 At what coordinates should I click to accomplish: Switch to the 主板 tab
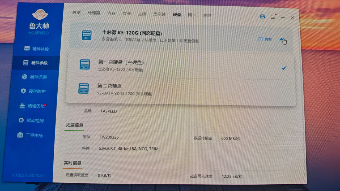[x=142, y=14]
